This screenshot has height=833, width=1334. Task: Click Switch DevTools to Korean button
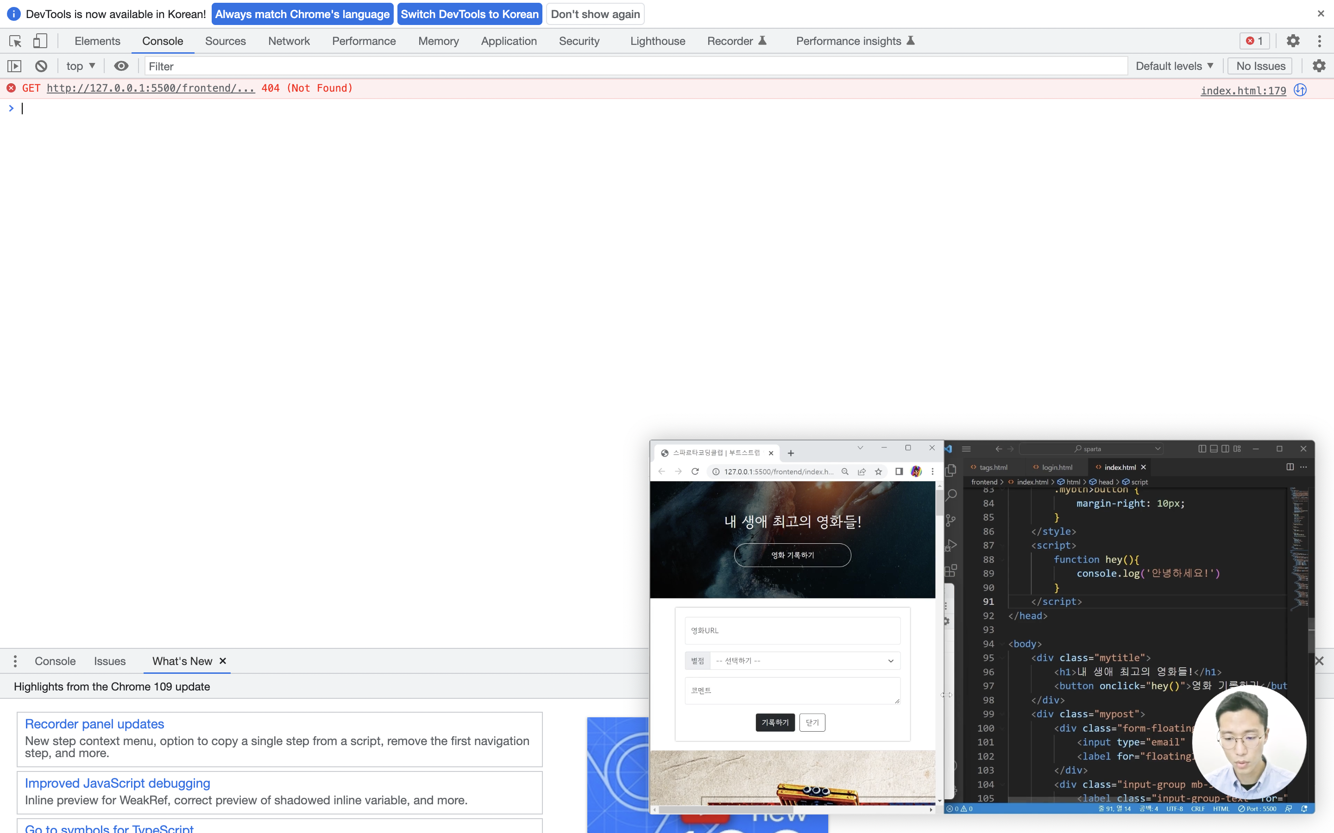tap(470, 14)
